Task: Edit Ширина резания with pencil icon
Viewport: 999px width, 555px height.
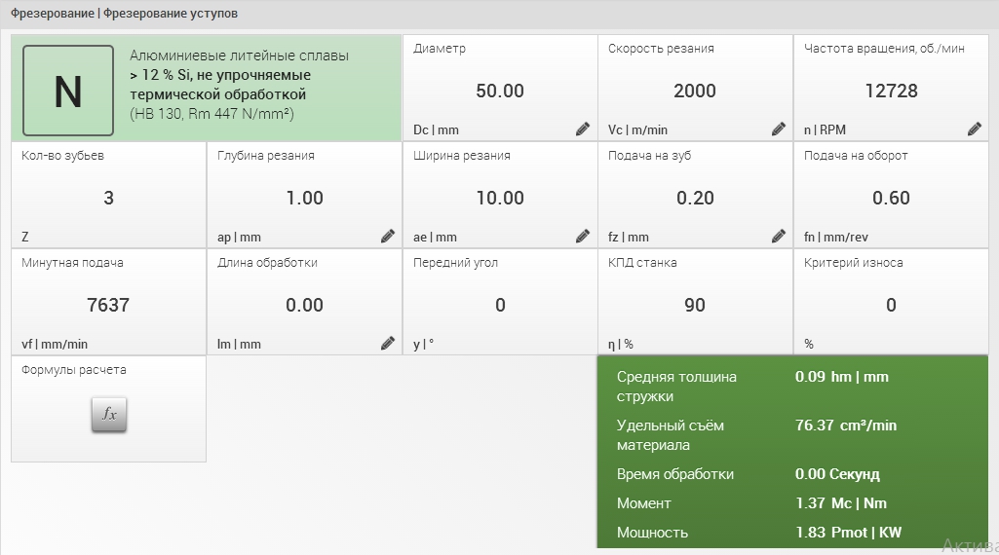Action: point(583,236)
